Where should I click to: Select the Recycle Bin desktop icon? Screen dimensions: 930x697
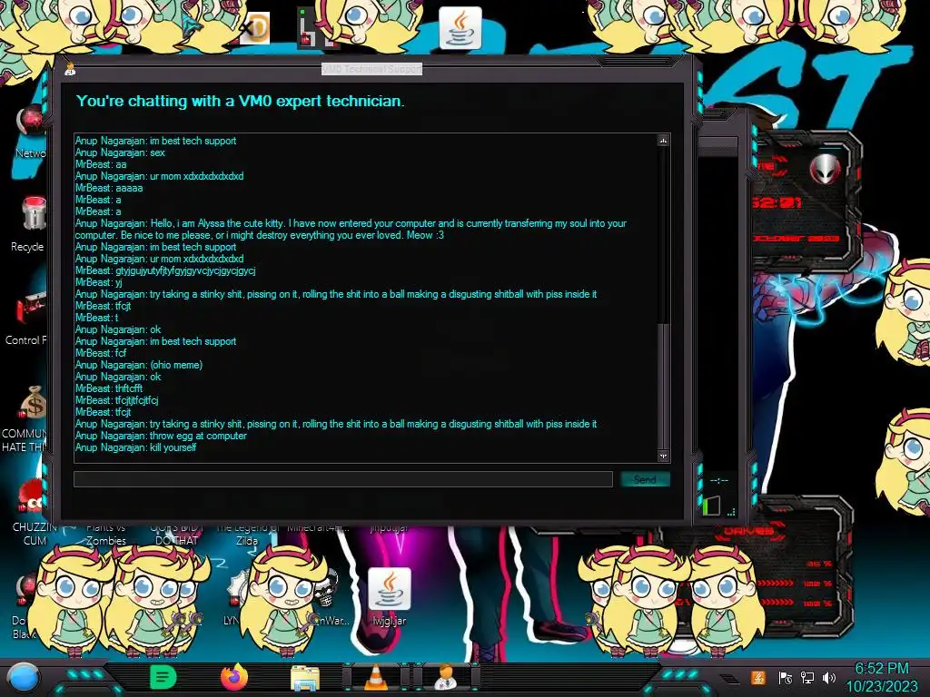[30, 224]
